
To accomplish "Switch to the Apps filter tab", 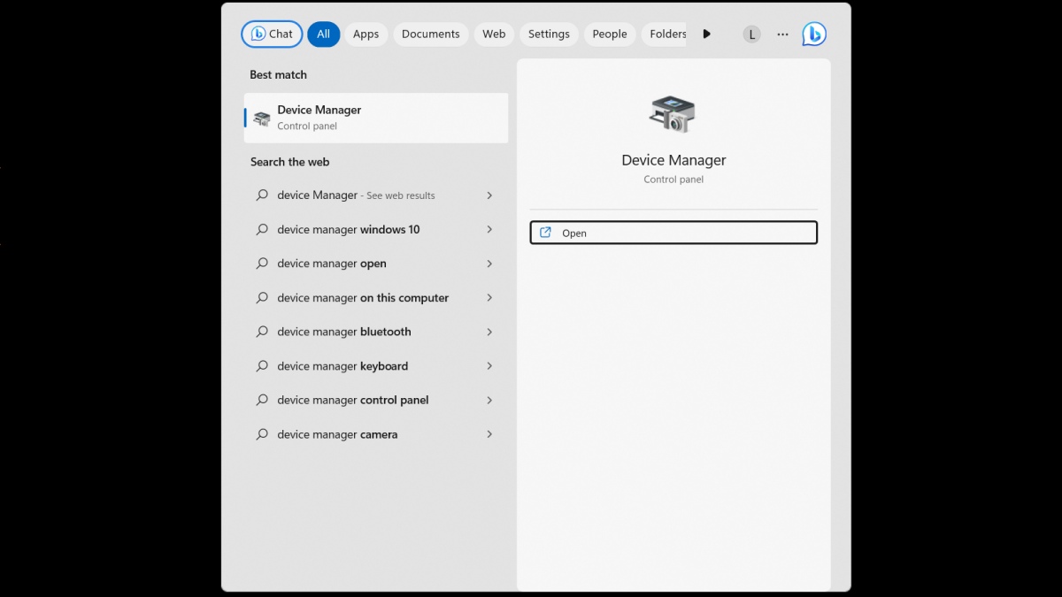I will (x=366, y=34).
